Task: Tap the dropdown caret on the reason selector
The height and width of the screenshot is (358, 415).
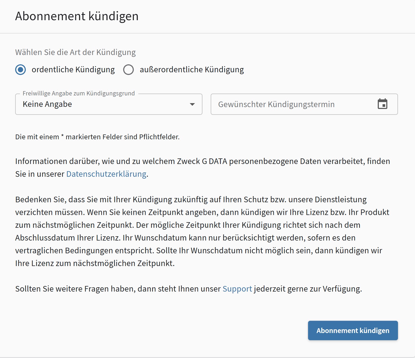Action: (x=192, y=104)
